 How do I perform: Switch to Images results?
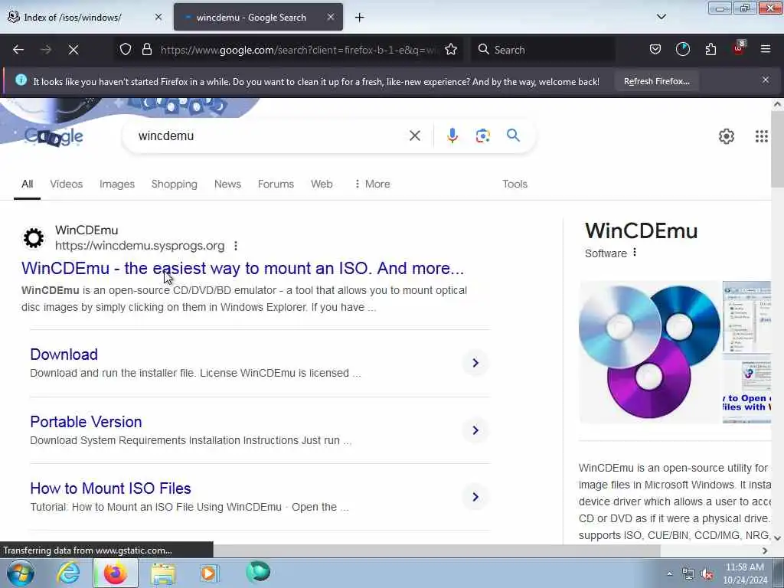click(117, 184)
